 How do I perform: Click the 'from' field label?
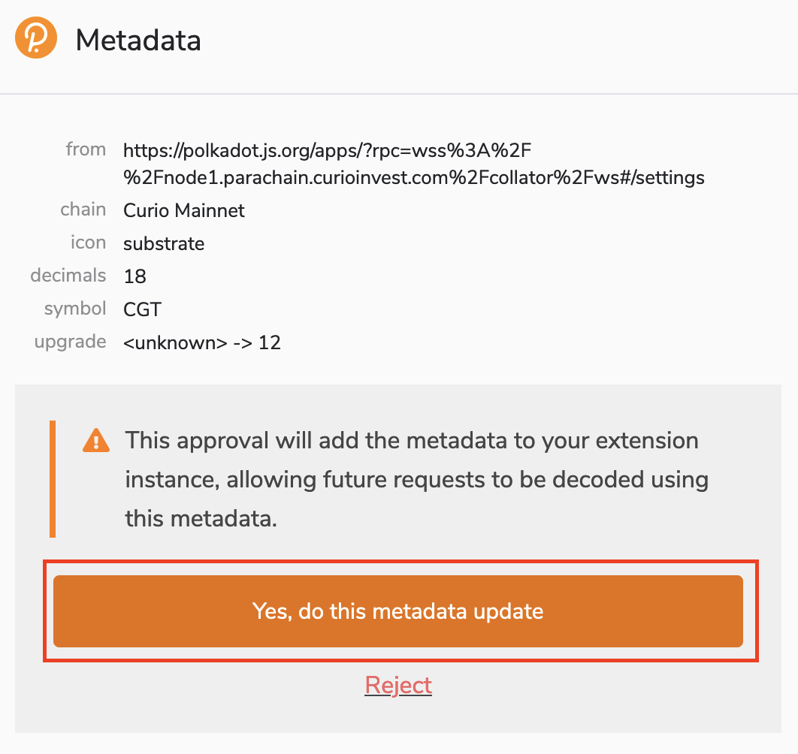click(86, 149)
